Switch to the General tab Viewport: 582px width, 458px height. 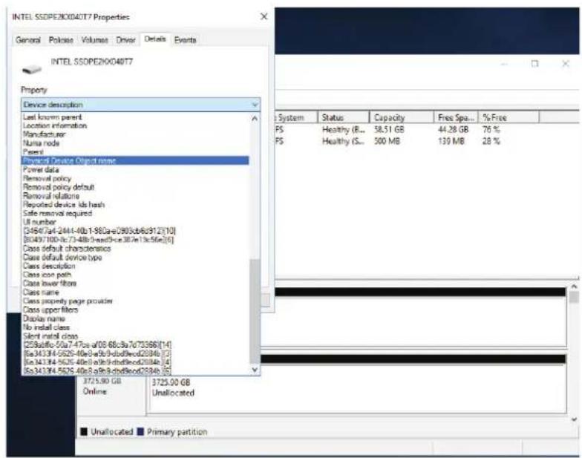coord(28,40)
